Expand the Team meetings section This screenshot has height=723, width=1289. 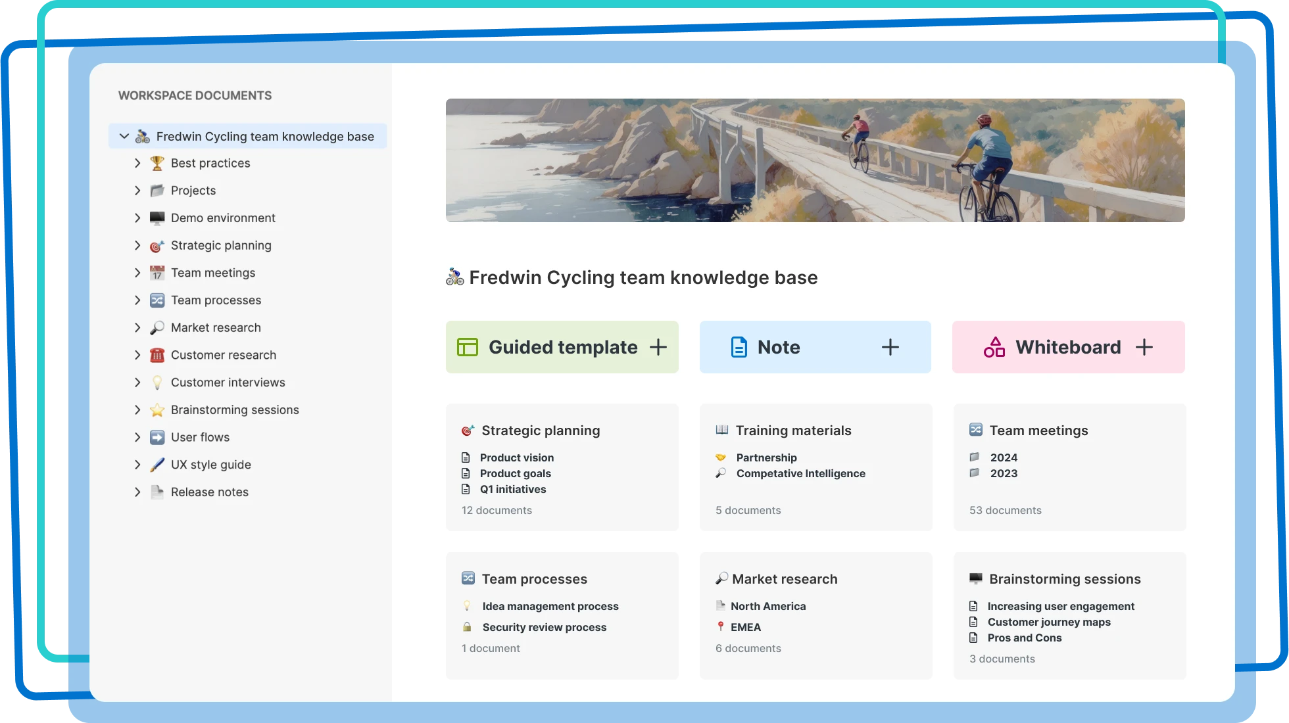click(137, 273)
